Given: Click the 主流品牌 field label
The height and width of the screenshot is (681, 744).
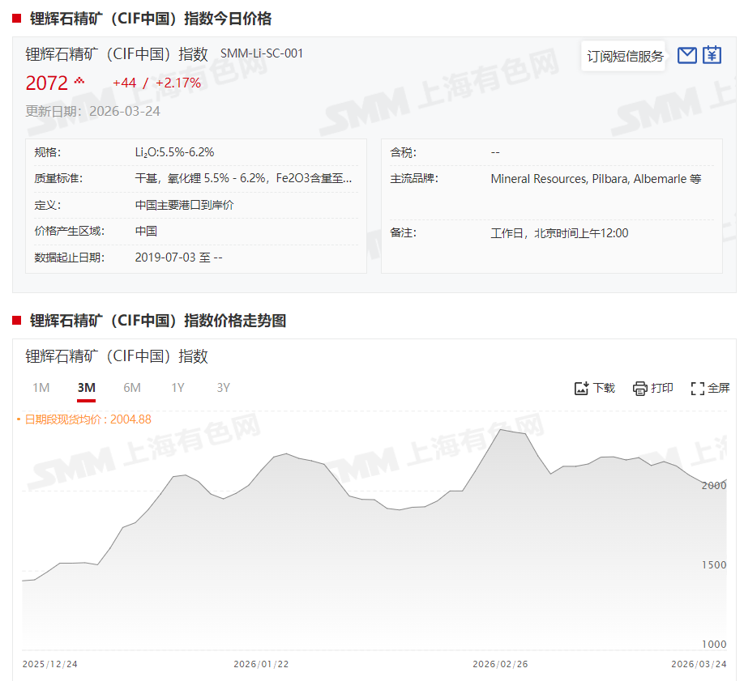Looking at the screenshot, I should [414, 179].
